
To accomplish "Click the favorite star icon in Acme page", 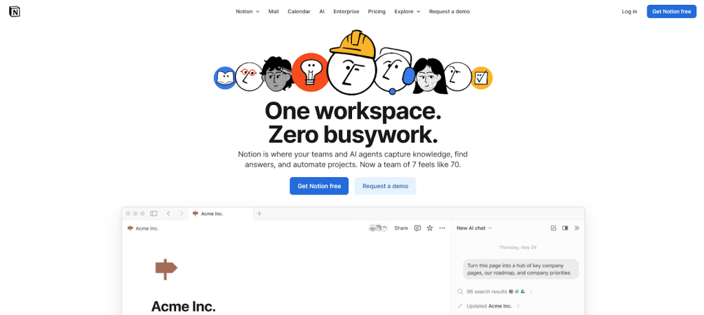I will 430,228.
